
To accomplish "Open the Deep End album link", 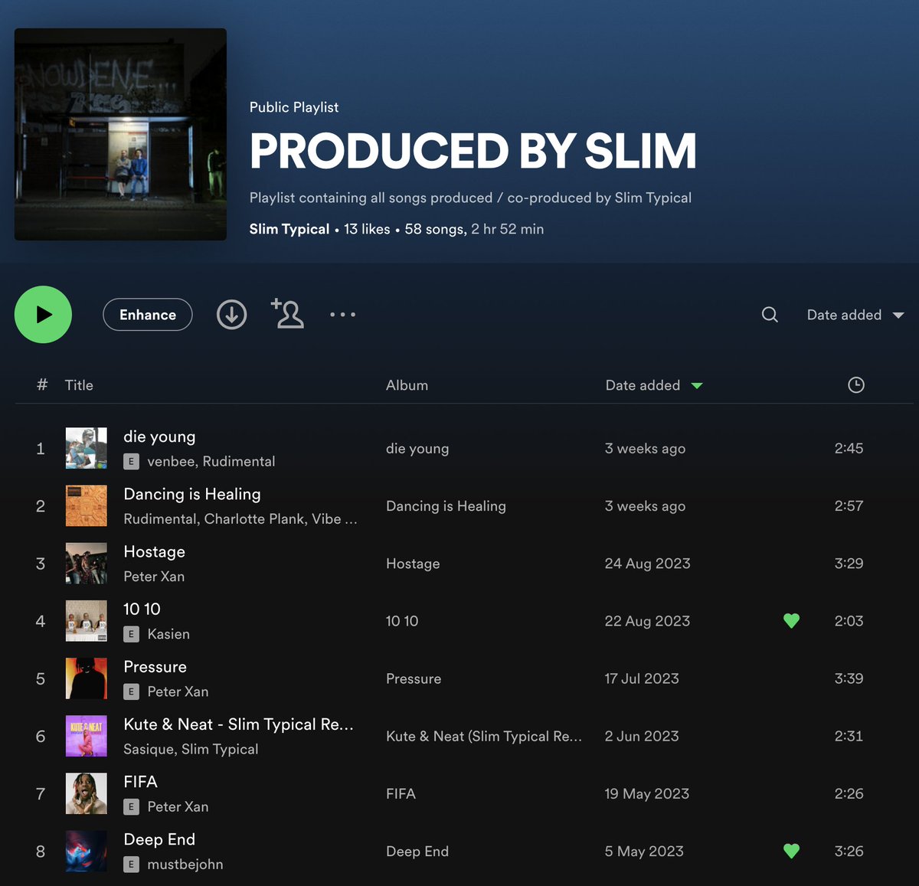I will pyautogui.click(x=417, y=851).
